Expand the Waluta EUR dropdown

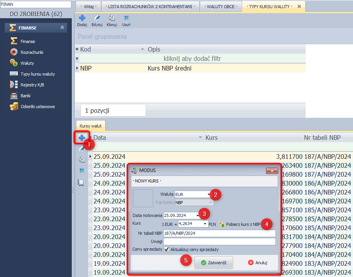point(209,194)
